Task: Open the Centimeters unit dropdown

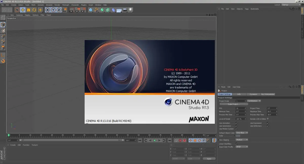Action: [x=254, y=101]
